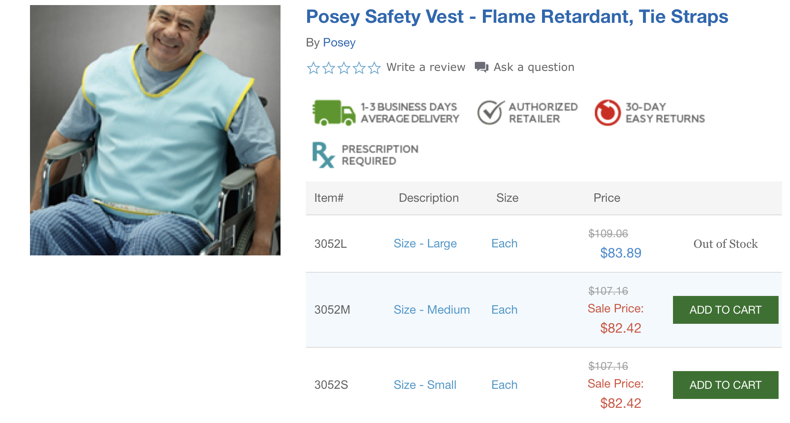Click the Rx prescription required icon

[323, 155]
